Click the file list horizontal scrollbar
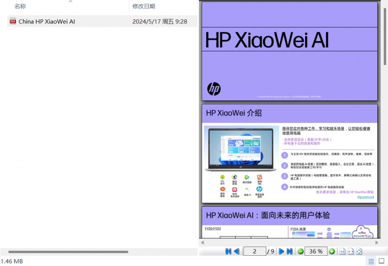388x266 pixels. tap(68, 252)
